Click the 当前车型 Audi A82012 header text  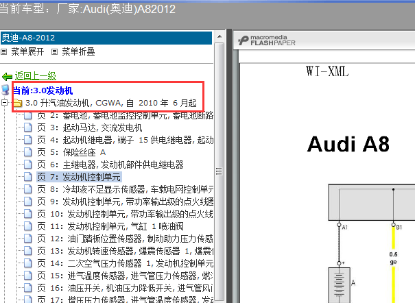tap(88, 9)
